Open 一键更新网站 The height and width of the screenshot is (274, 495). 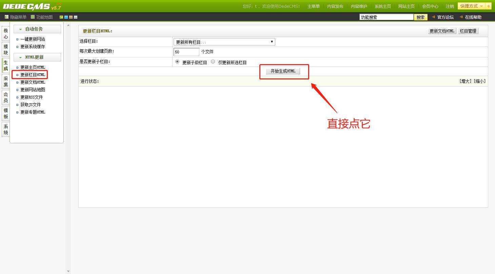click(33, 39)
